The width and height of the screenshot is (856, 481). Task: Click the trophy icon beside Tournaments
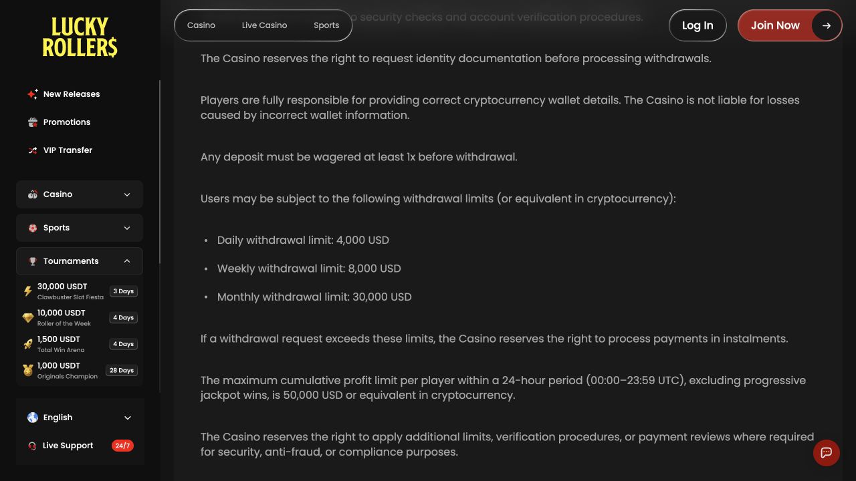32,261
